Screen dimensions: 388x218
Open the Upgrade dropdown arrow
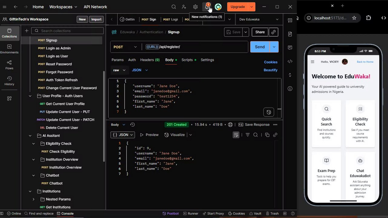tap(252, 7)
